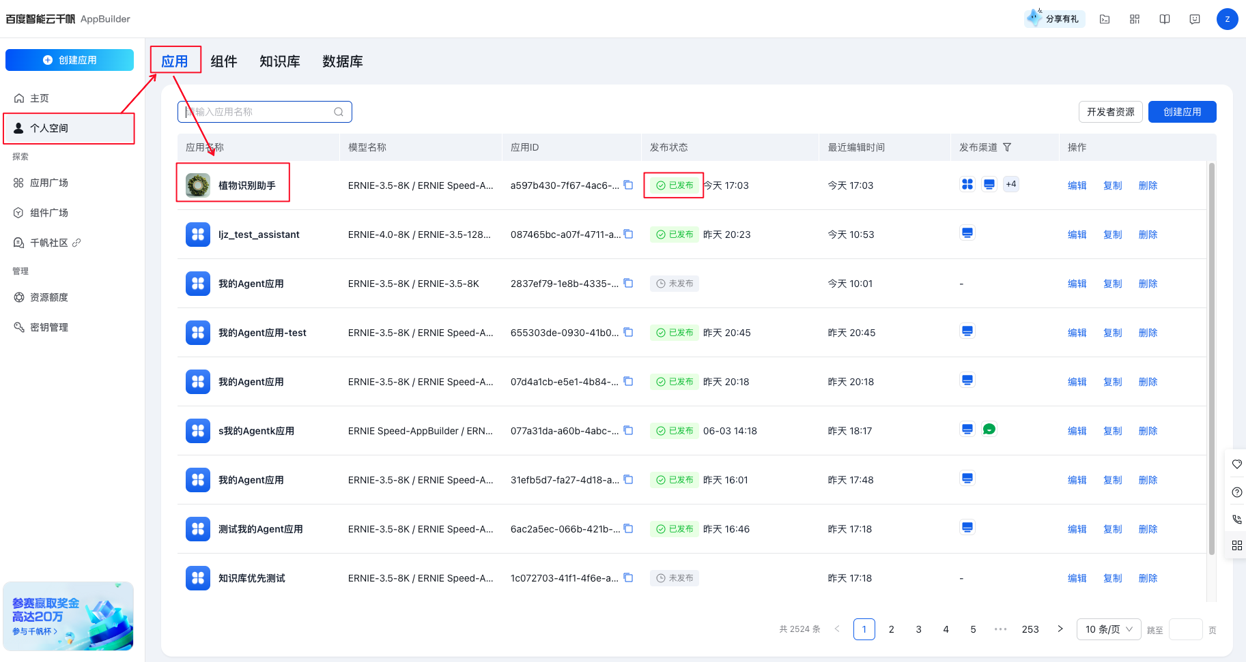Copy the app ID 1c072703-41f1-4f6e

pos(629,577)
